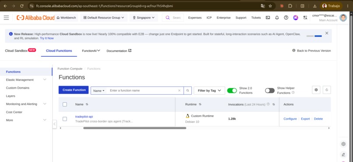Click the Alibaba Cloud logo

tap(35, 18)
